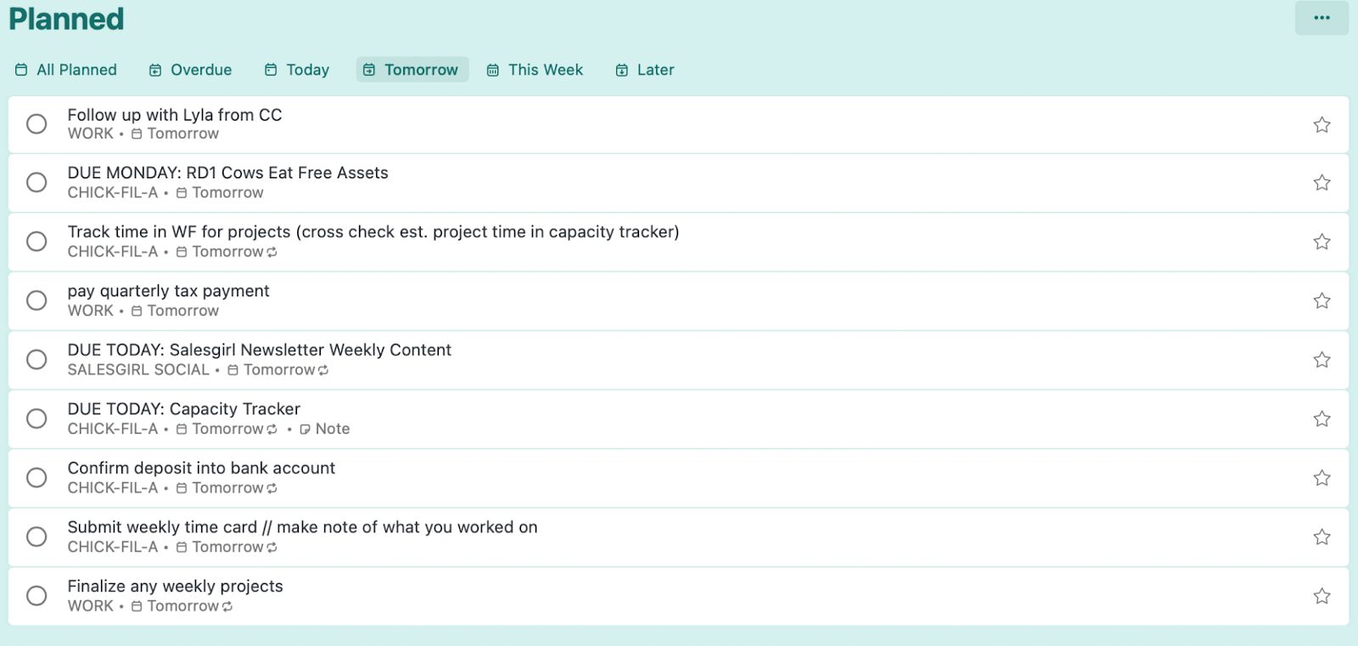Click SALESGIRL SOCIAL list label

(138, 370)
